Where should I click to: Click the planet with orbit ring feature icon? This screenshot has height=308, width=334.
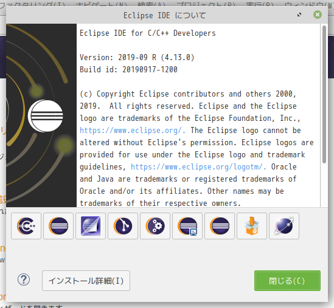coord(284,226)
